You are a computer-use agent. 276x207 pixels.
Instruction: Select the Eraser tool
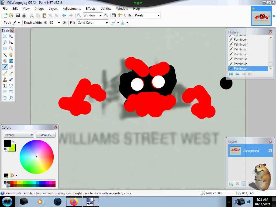[x=11, y=67]
